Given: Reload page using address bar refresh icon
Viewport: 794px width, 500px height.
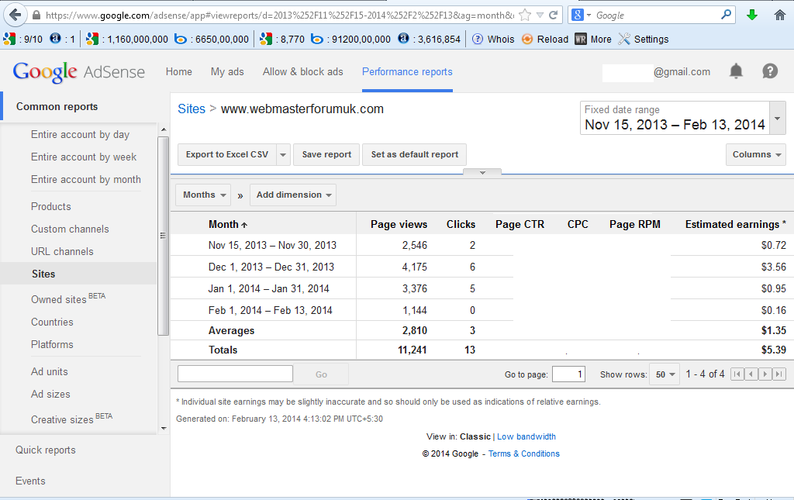Looking at the screenshot, I should (x=554, y=16).
